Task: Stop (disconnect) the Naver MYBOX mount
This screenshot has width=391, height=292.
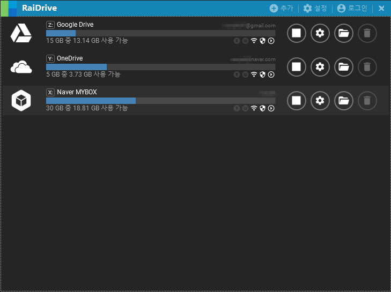Action: point(296,101)
